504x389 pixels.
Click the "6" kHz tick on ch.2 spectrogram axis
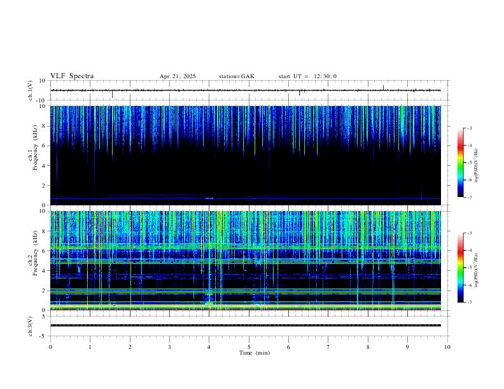(x=44, y=251)
